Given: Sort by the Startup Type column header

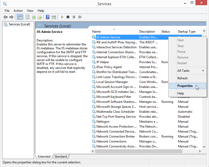Looking at the screenshot, I should 188,32.
